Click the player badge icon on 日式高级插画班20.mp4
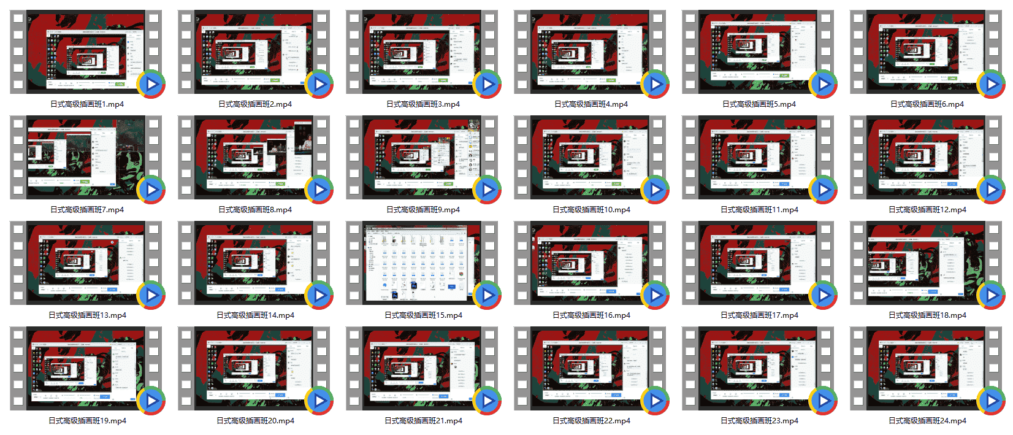 [x=319, y=401]
